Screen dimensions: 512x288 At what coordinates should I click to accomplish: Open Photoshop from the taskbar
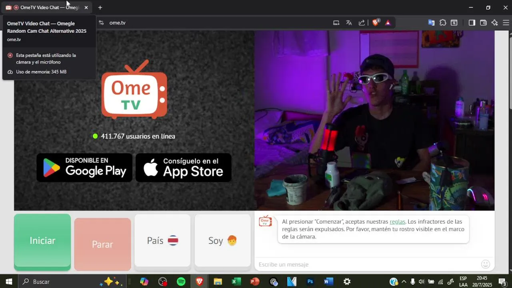click(310, 282)
